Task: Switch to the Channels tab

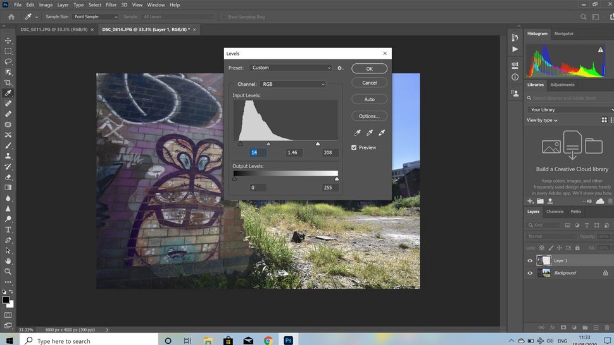Action: click(x=555, y=212)
